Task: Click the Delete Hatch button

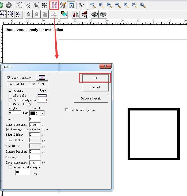Action: point(91,99)
